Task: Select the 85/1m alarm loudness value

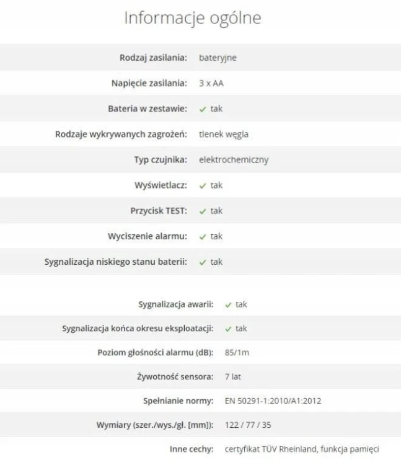Action: (x=237, y=353)
